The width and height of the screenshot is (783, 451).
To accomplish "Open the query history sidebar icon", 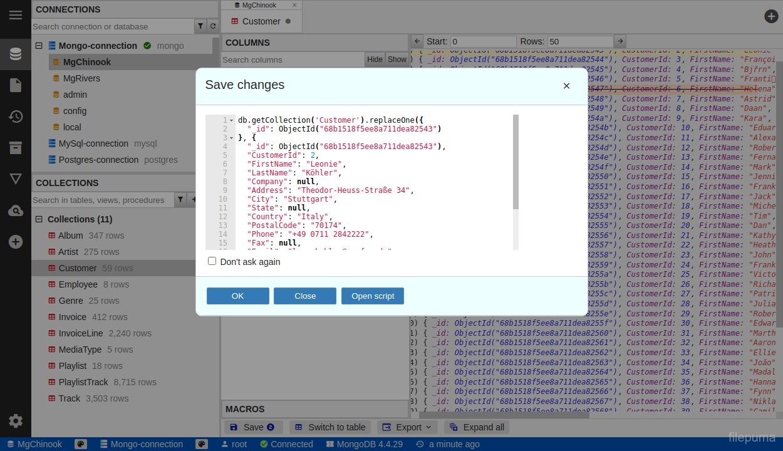I will [16, 117].
